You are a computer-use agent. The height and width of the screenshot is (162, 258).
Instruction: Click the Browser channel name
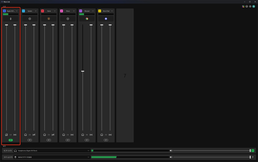click(x=87, y=11)
